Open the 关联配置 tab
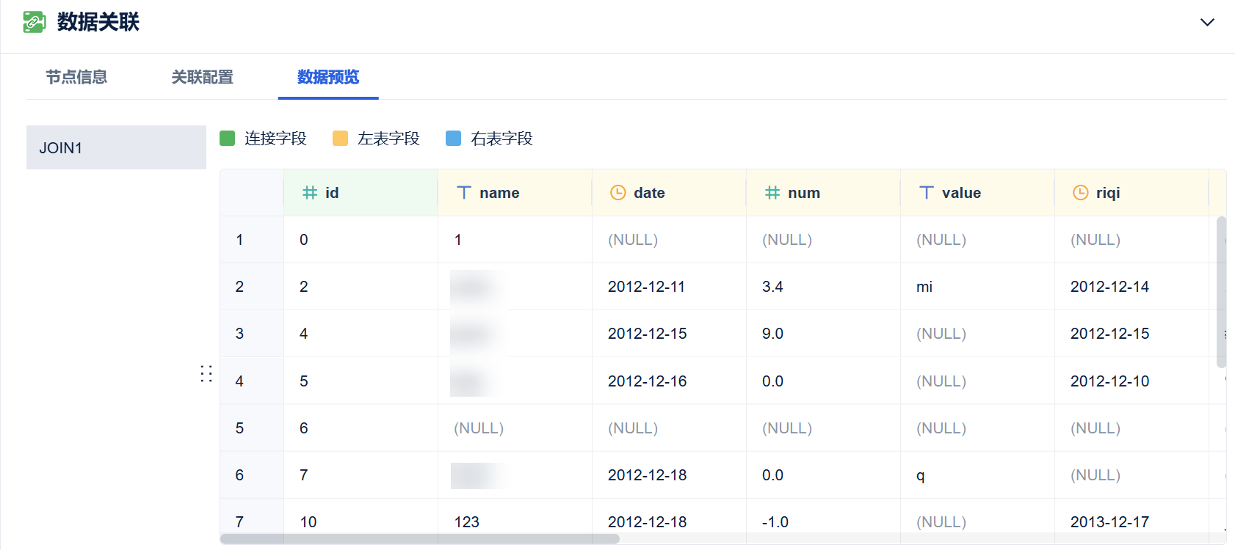The width and height of the screenshot is (1235, 550). point(202,77)
